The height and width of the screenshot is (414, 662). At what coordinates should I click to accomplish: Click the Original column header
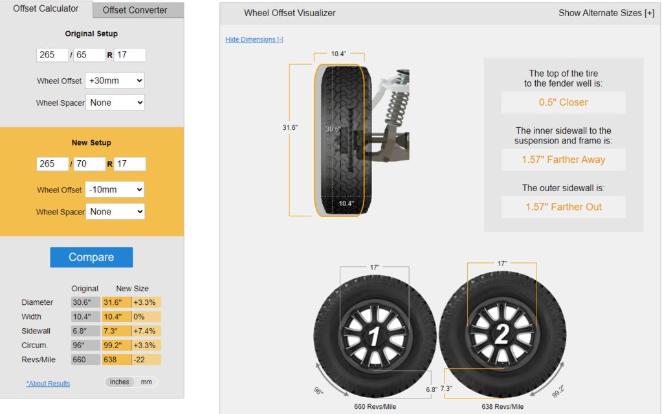[x=84, y=289]
